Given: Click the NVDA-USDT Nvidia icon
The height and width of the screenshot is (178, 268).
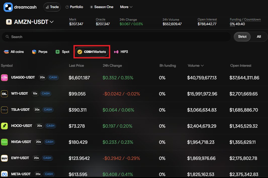Looking at the screenshot, I should click(4, 142).
